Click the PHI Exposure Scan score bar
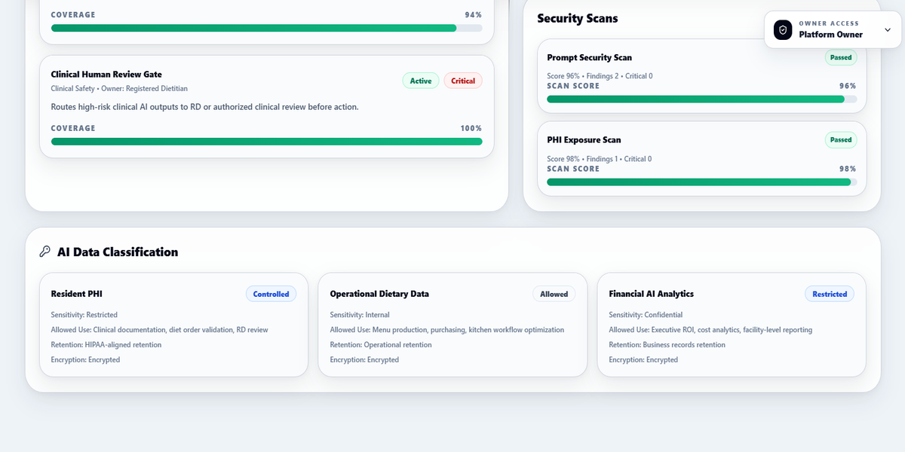 tap(701, 182)
